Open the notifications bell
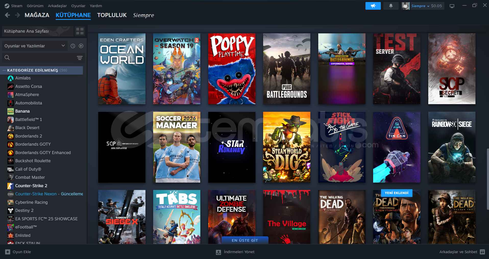Screen dimensions: 489x259 click(x=391, y=6)
